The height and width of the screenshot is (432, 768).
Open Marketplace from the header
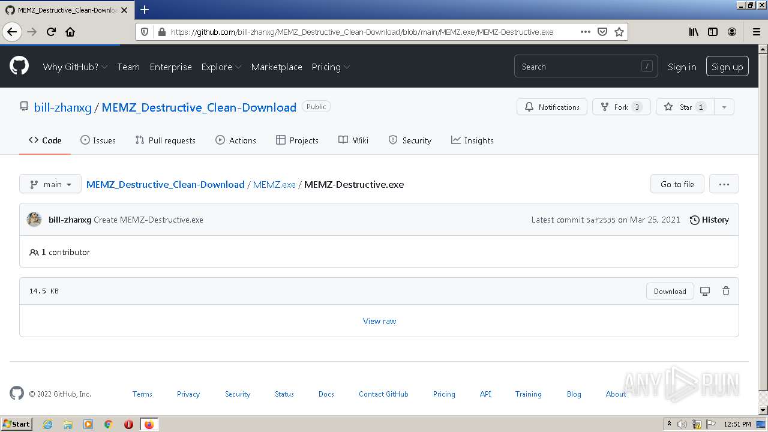coord(277,67)
